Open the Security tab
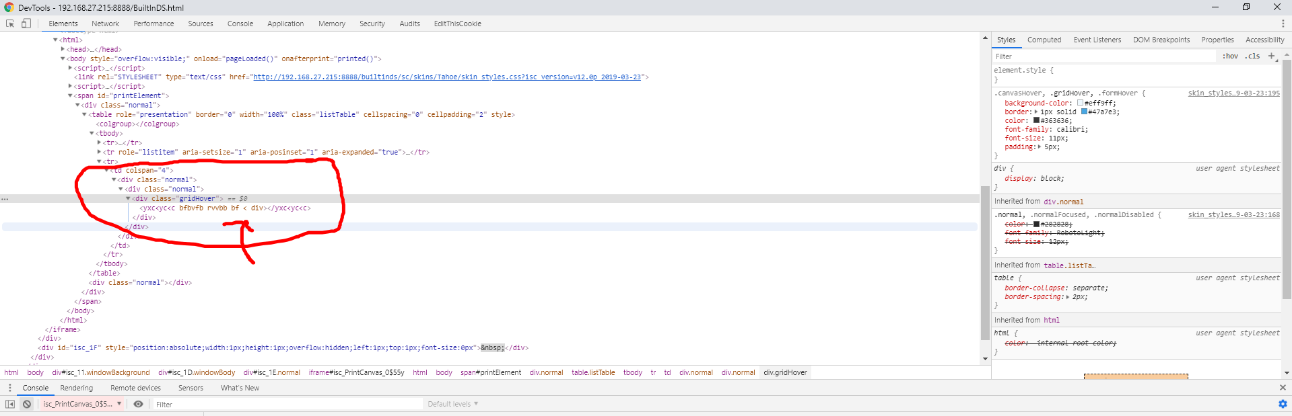Viewport: 1292px width, 416px height. coord(372,24)
